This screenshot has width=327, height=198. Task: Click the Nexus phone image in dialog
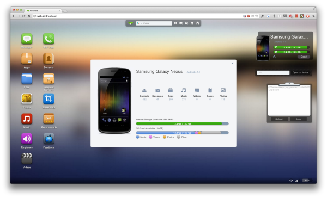114,101
